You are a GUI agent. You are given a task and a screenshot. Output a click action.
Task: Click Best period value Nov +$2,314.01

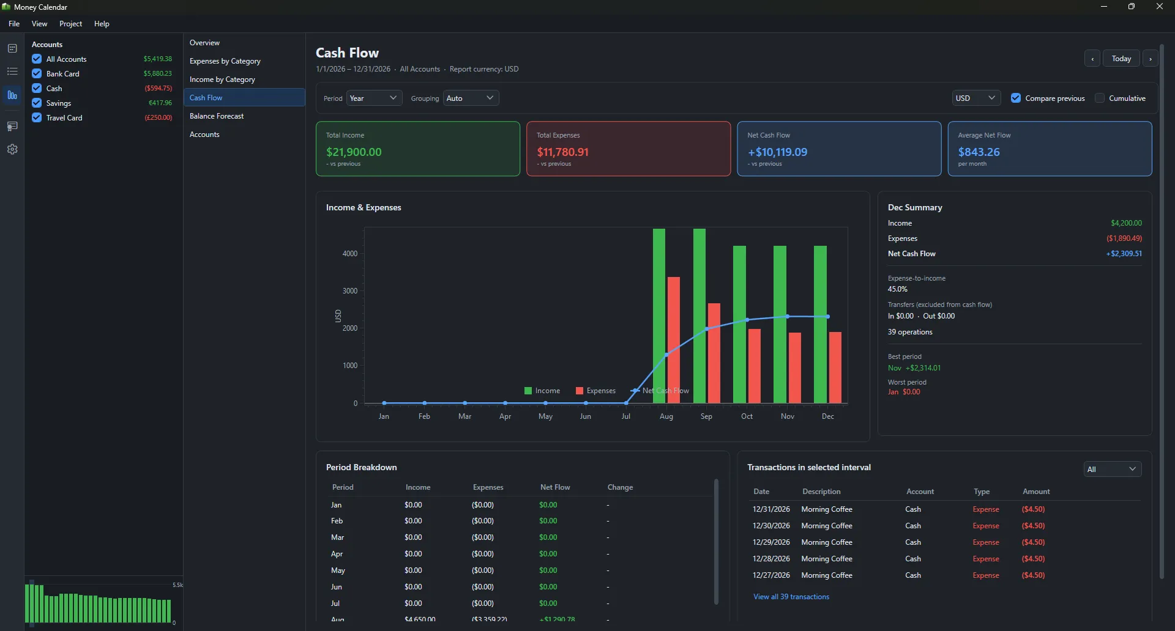pos(914,368)
